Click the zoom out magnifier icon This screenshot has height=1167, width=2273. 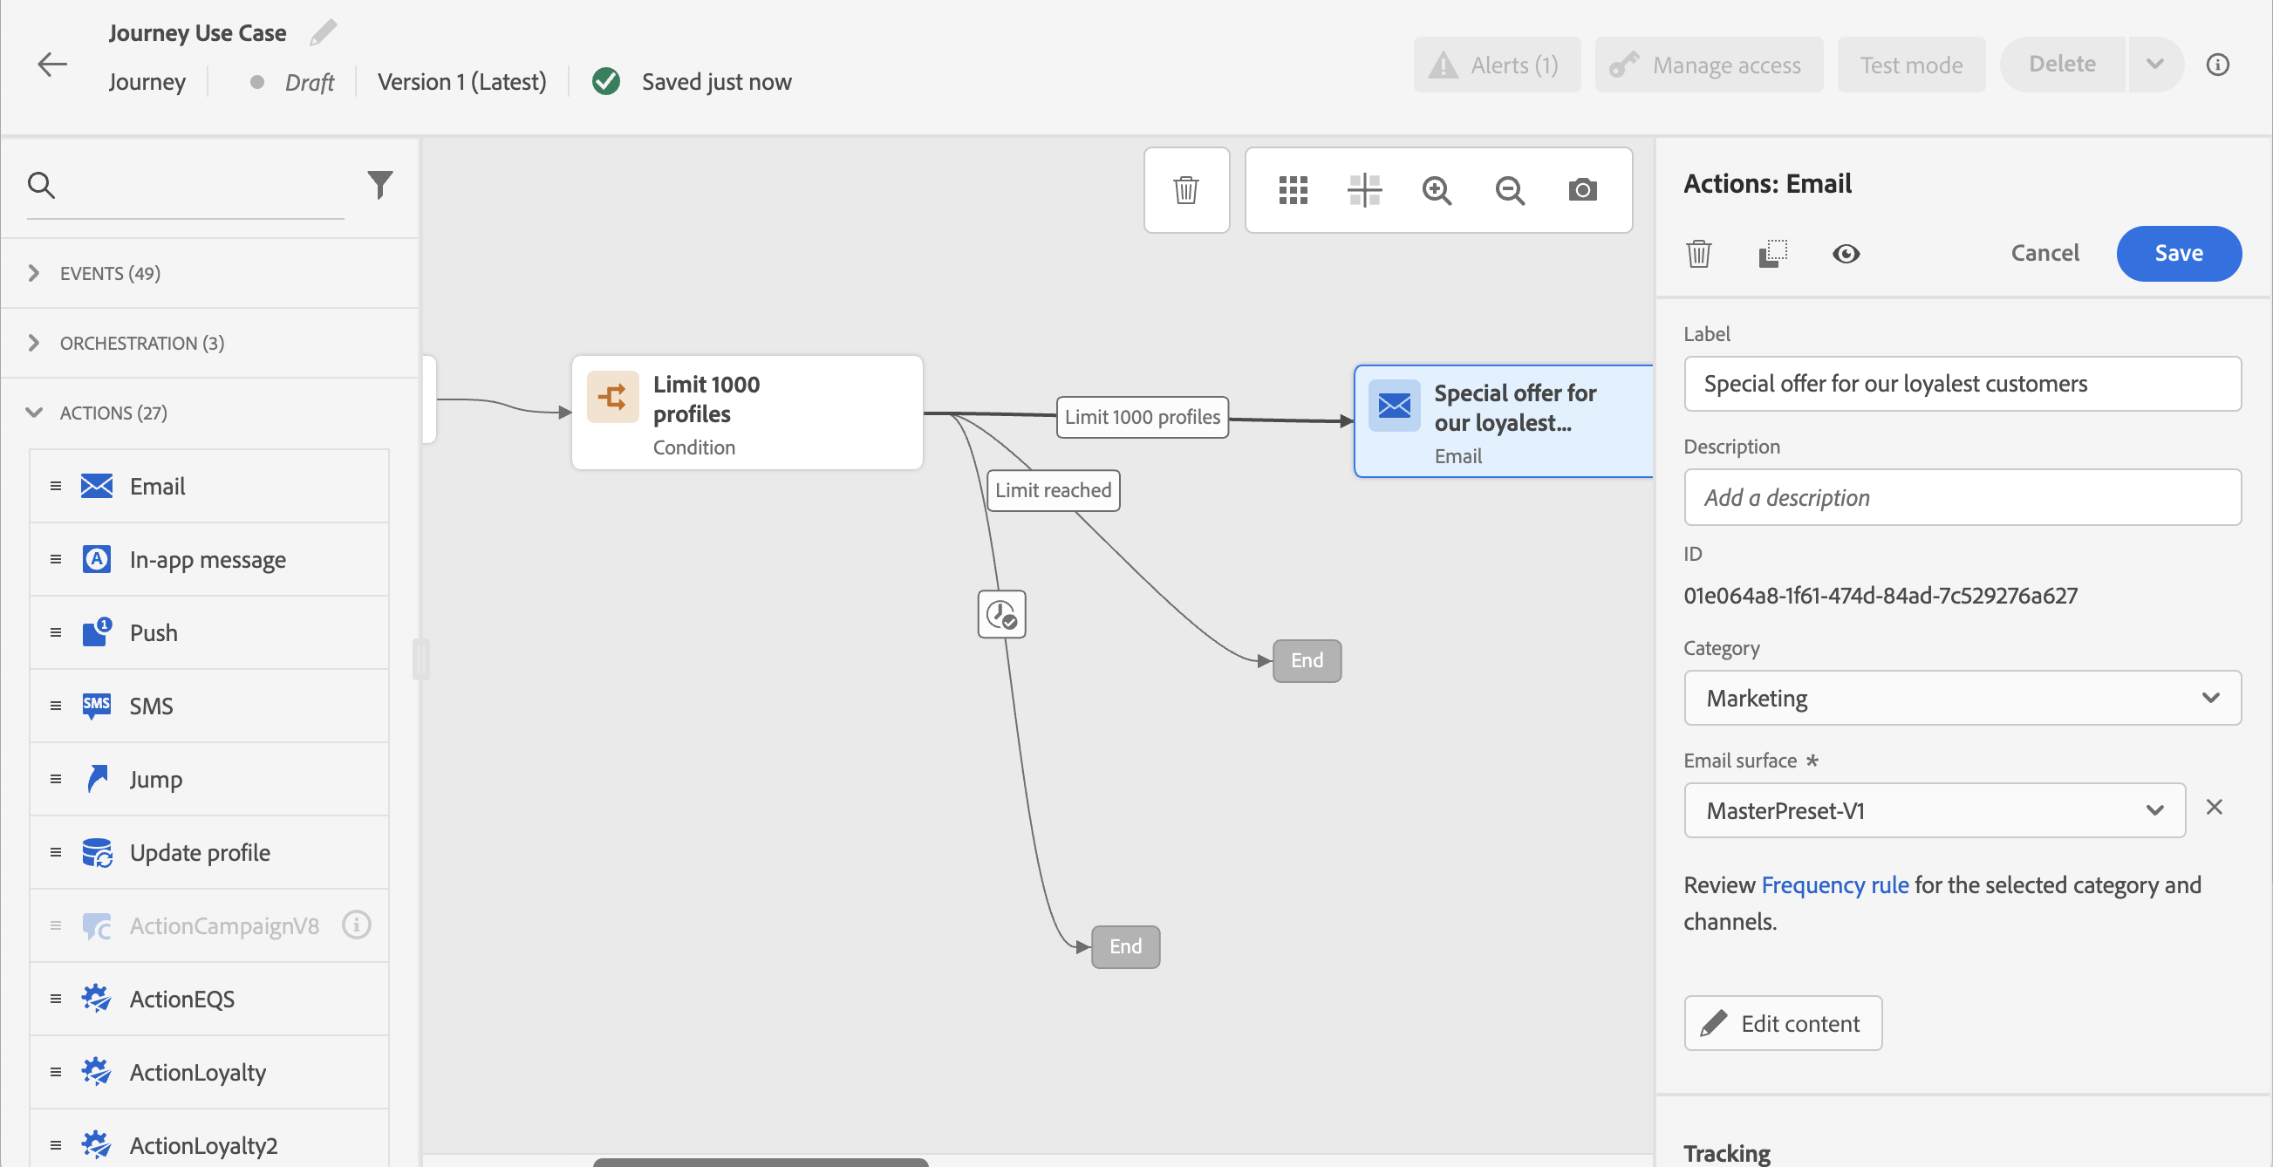(x=1510, y=189)
